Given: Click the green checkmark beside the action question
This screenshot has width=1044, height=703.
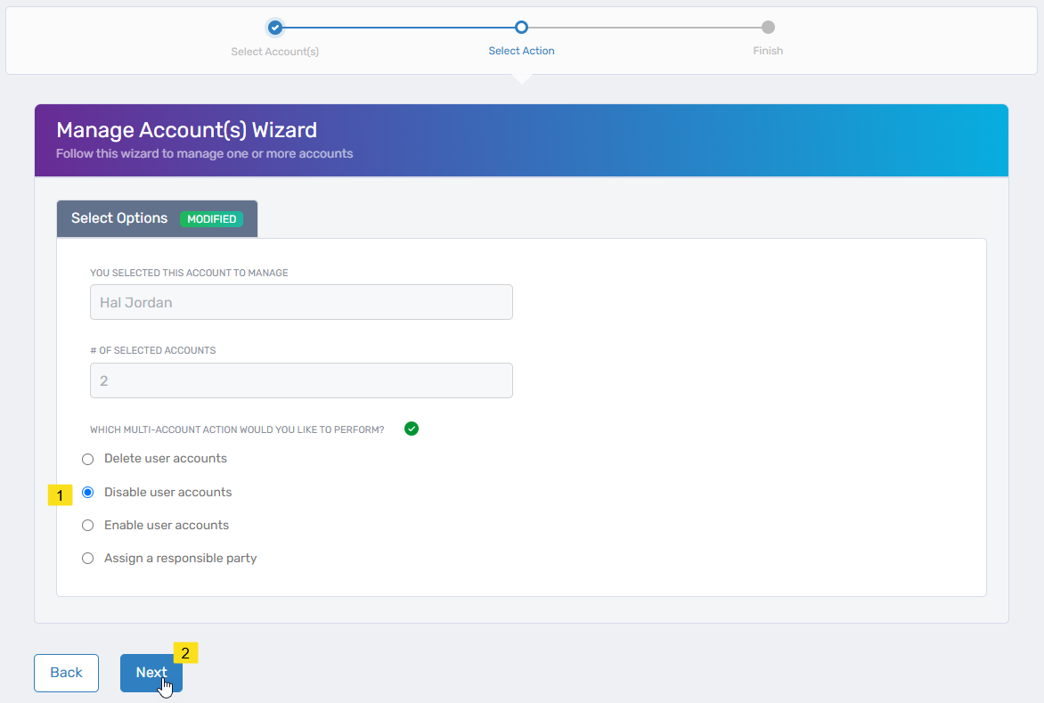Looking at the screenshot, I should coord(411,429).
